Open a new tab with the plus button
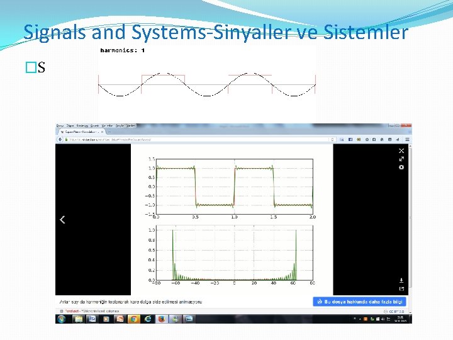 coord(109,132)
